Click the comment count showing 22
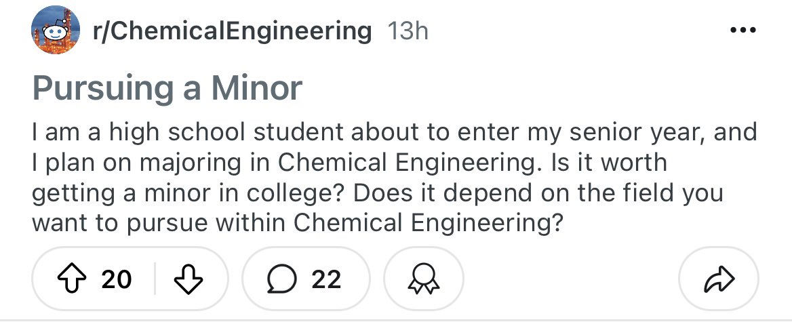792x322 pixels. 326,279
